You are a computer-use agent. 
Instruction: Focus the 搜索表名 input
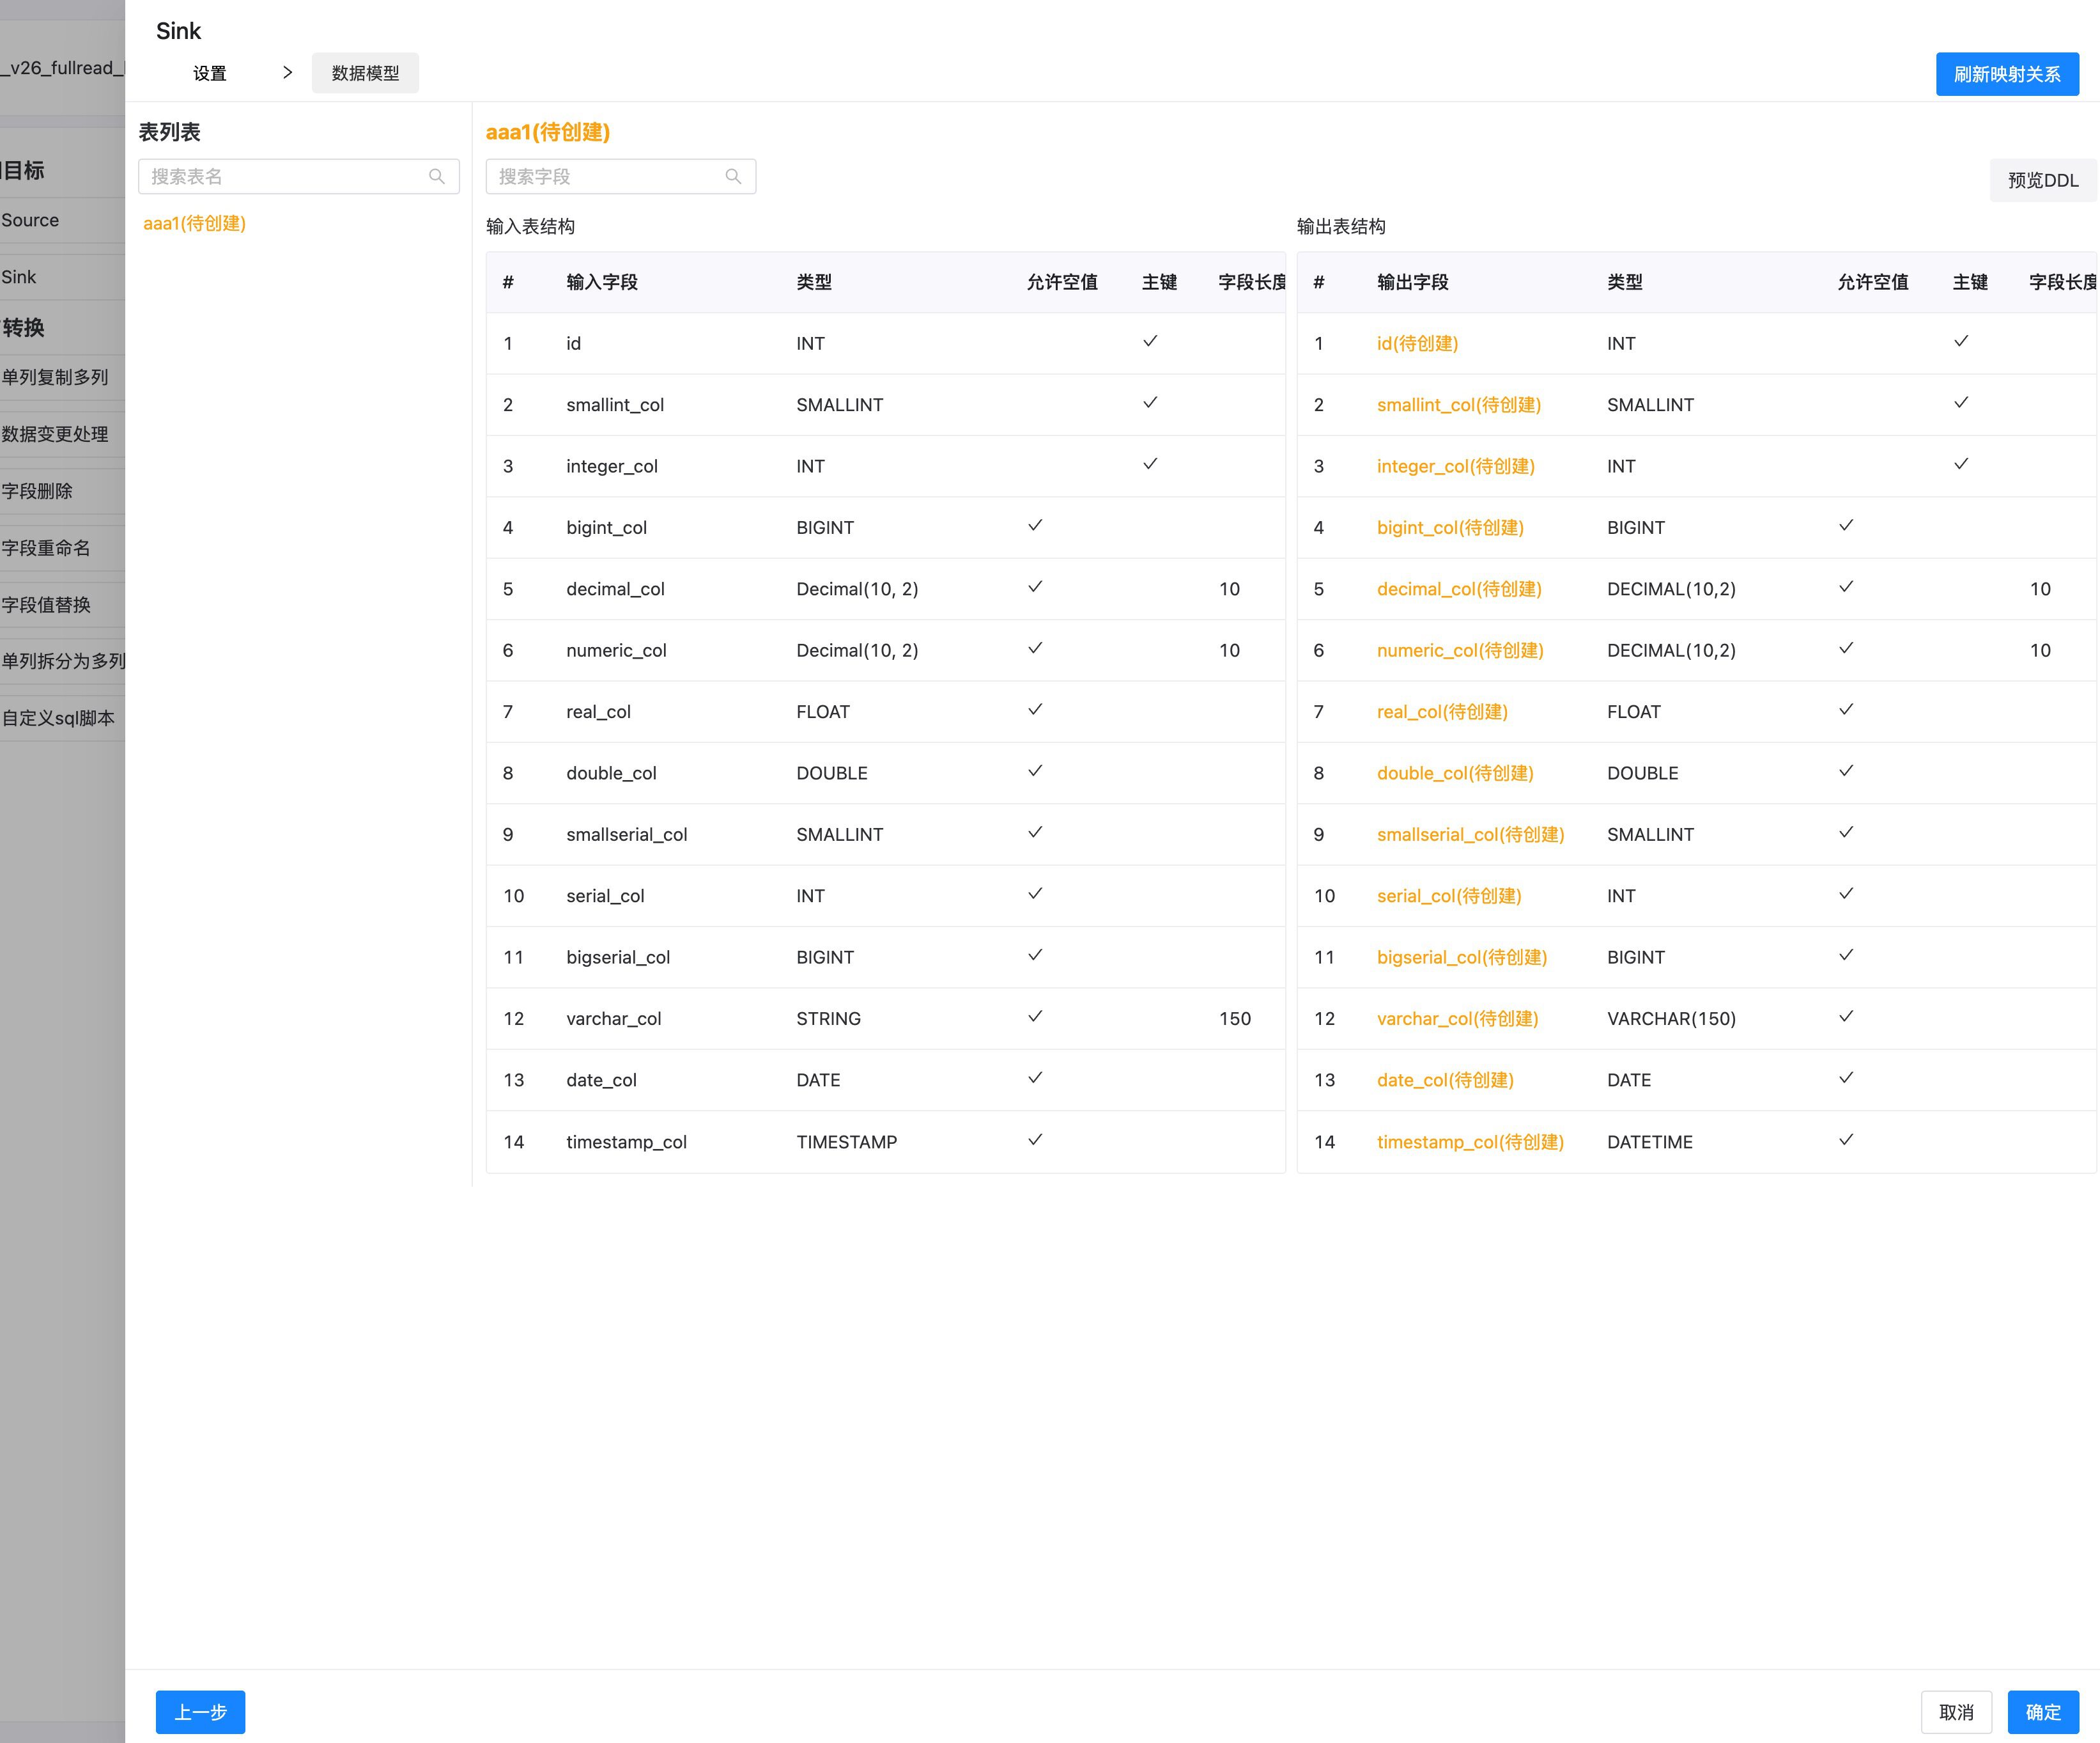[298, 176]
